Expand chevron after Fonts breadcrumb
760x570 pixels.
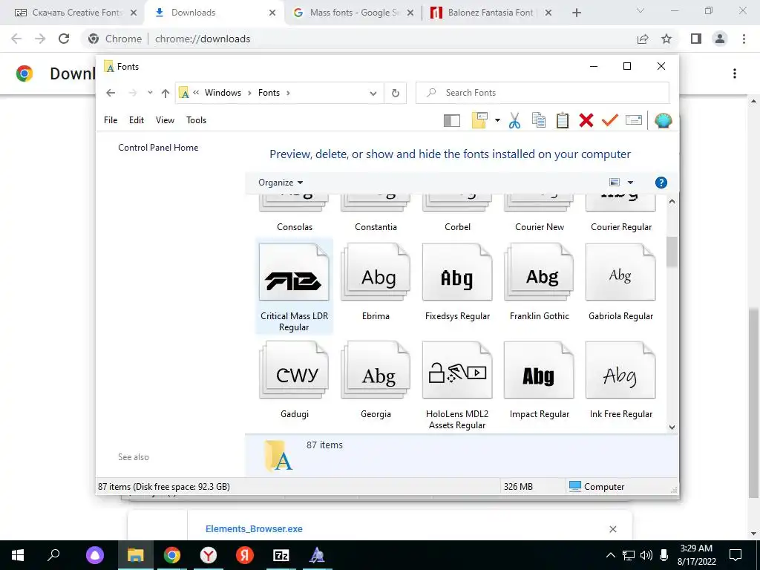click(288, 93)
